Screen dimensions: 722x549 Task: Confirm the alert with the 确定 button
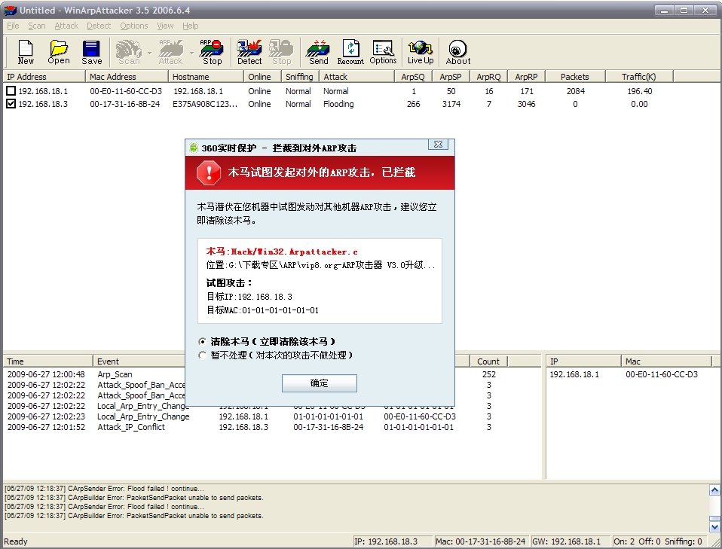click(319, 383)
